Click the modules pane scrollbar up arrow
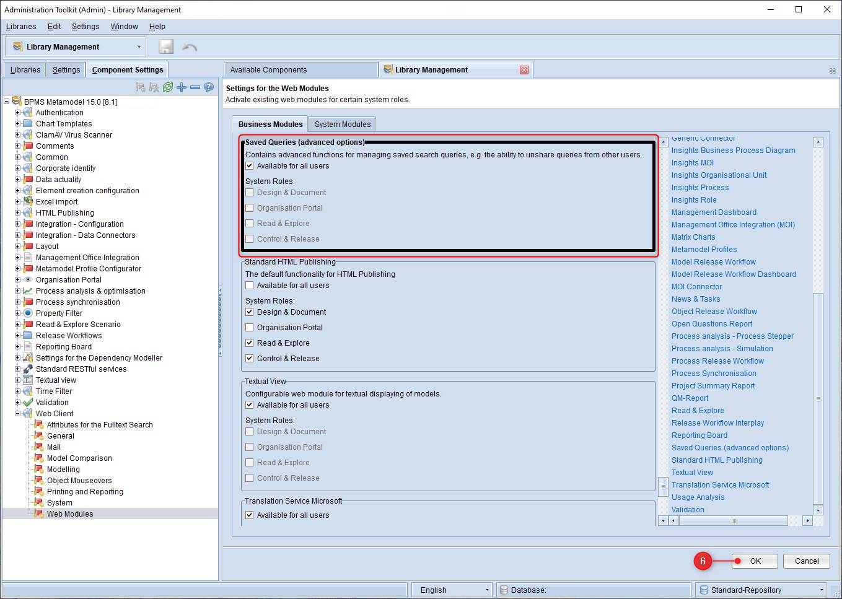 pyautogui.click(x=663, y=142)
